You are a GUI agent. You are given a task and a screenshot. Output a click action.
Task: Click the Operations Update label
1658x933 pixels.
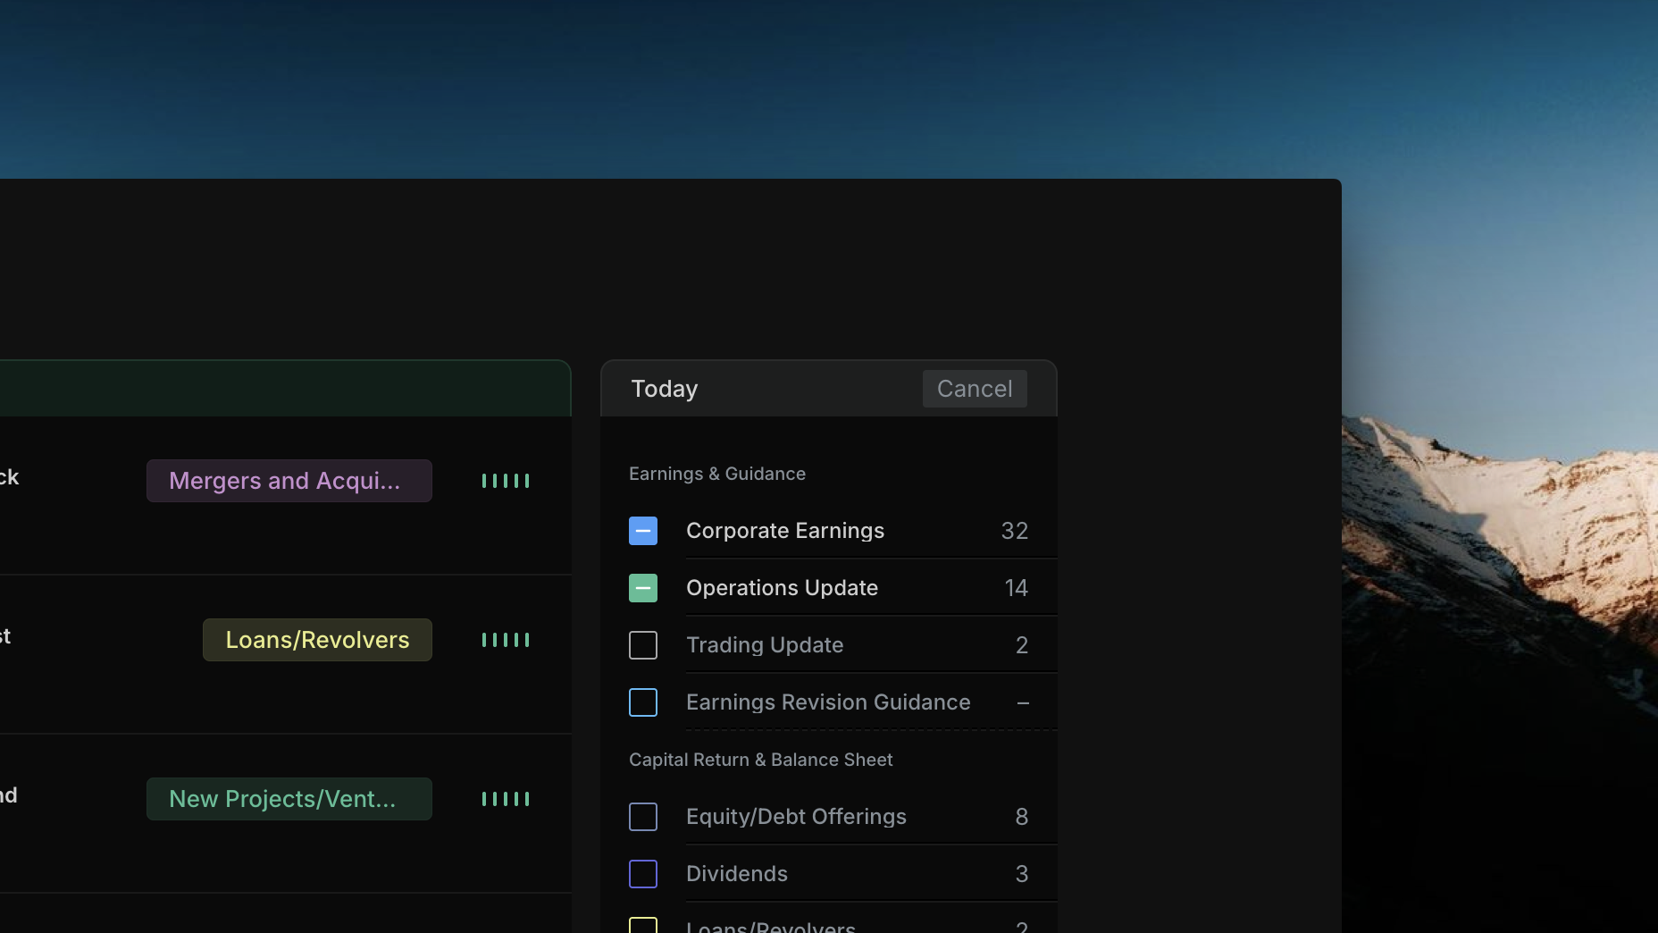(782, 588)
